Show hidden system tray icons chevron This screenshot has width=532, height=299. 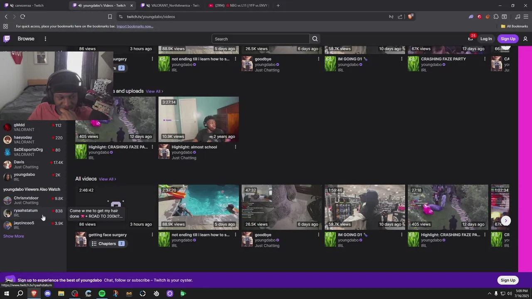point(489,294)
